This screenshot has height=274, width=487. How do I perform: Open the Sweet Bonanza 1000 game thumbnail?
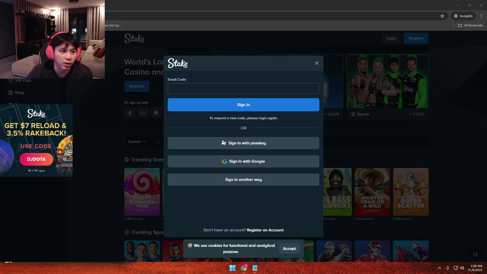142,192
